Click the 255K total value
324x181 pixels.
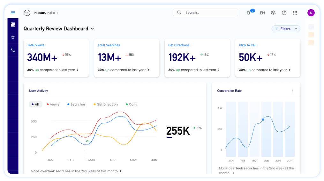(x=178, y=131)
